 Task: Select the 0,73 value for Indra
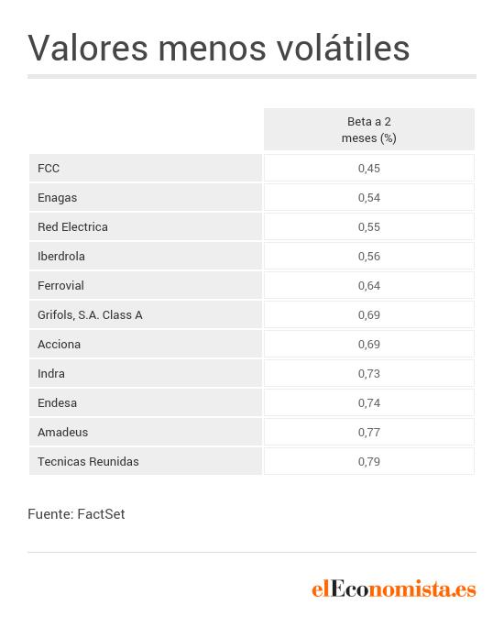point(369,373)
